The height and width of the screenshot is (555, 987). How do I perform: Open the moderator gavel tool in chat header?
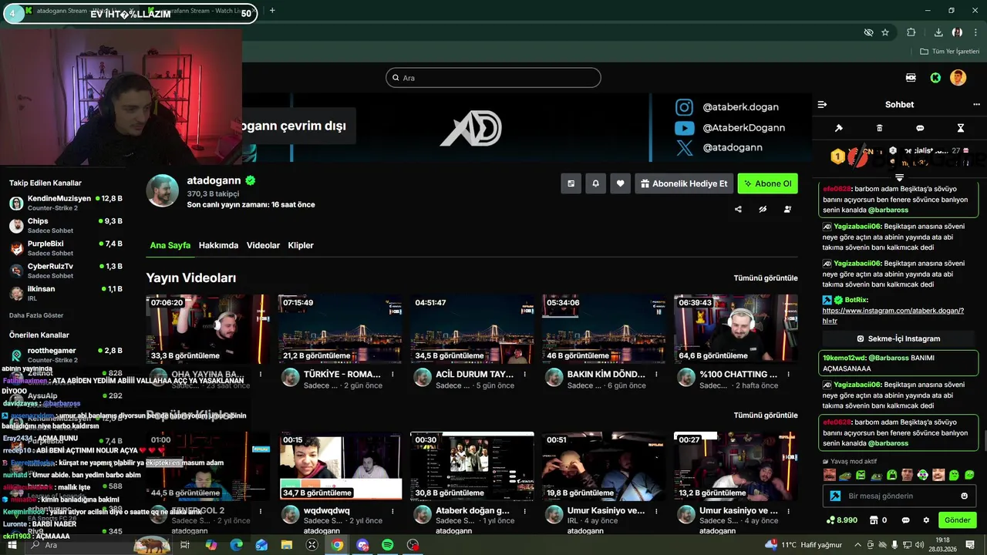839,128
